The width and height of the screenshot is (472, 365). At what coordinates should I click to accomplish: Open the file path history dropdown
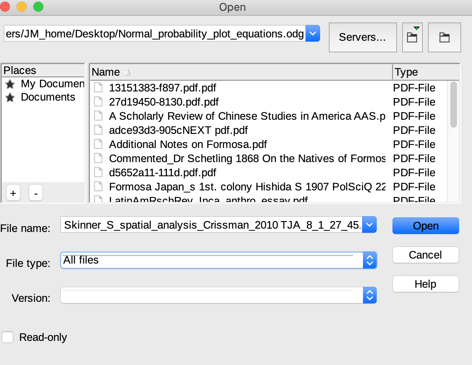(x=312, y=34)
